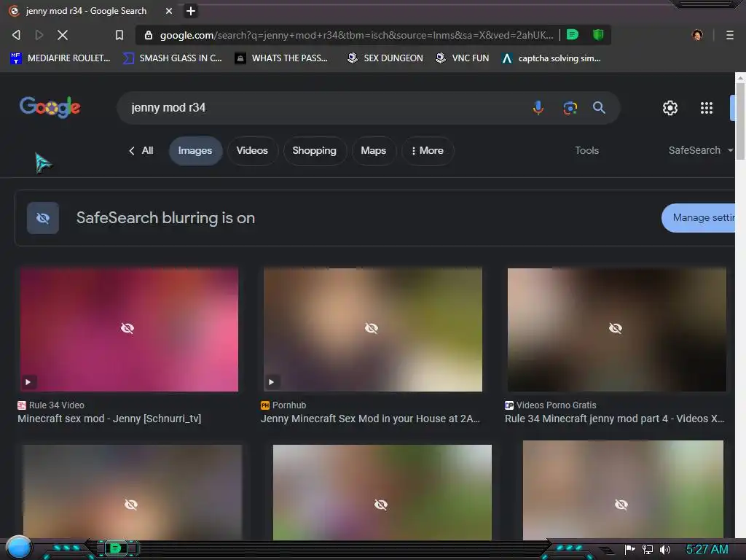Image resolution: width=746 pixels, height=560 pixels.
Task: Unblur the Rule 34 Video result thumbnail
Action: click(x=128, y=329)
